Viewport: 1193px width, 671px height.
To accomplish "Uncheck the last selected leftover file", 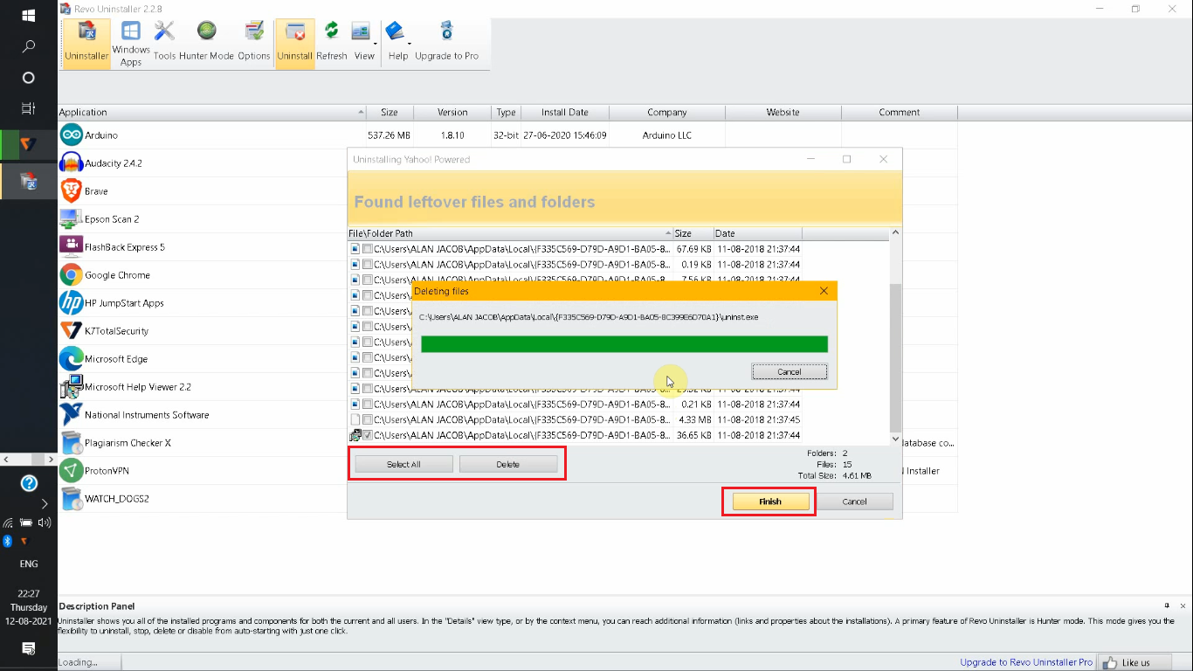I will (x=368, y=434).
